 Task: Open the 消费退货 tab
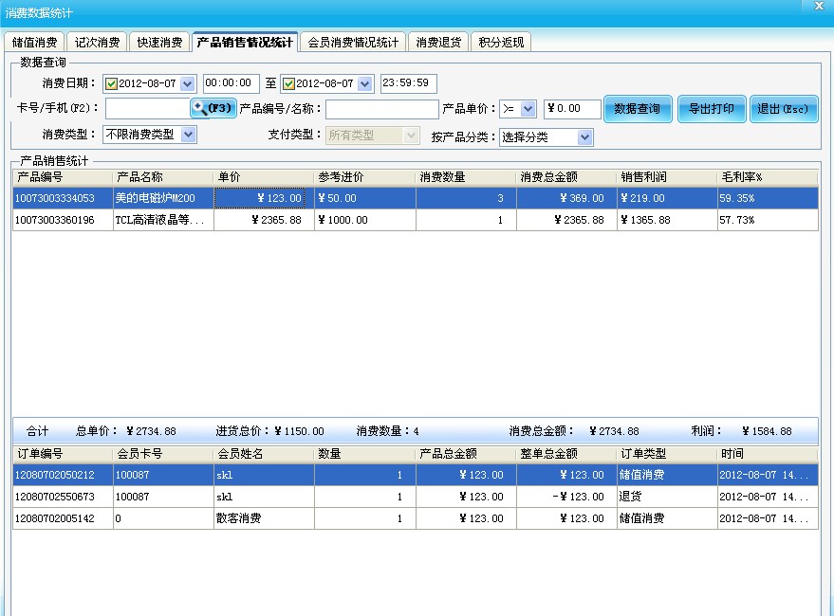tap(438, 43)
